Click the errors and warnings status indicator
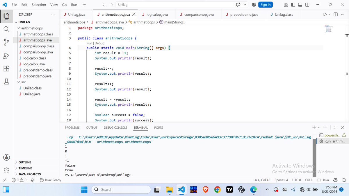 [x=19, y=180]
